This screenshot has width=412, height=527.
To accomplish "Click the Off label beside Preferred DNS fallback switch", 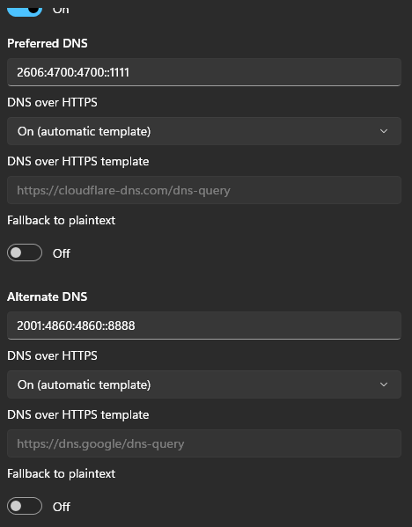I will pos(62,253).
